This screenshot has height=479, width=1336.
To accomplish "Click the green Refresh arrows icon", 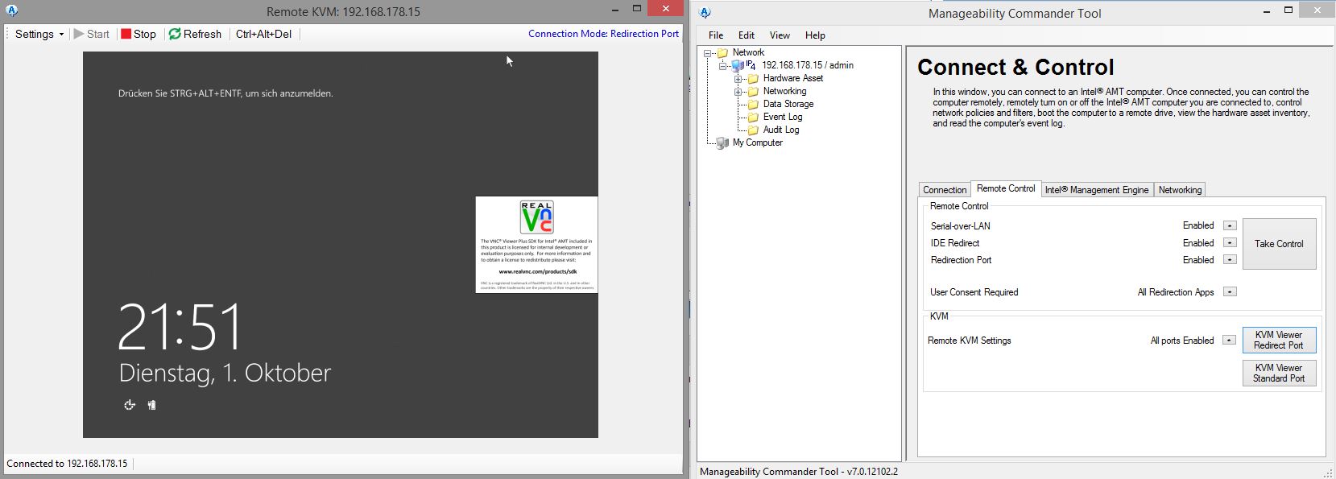I will [x=175, y=34].
